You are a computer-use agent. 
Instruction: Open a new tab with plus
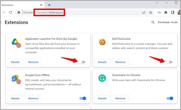49,5
